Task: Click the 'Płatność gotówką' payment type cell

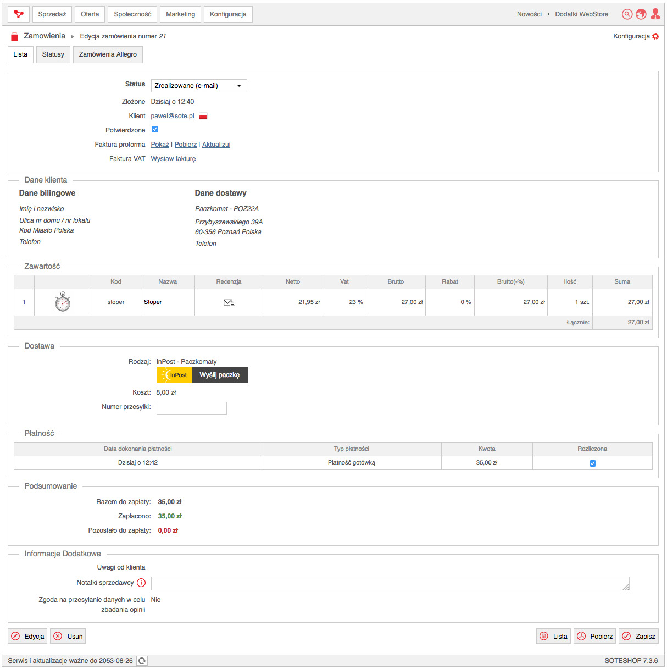Action: (x=352, y=463)
